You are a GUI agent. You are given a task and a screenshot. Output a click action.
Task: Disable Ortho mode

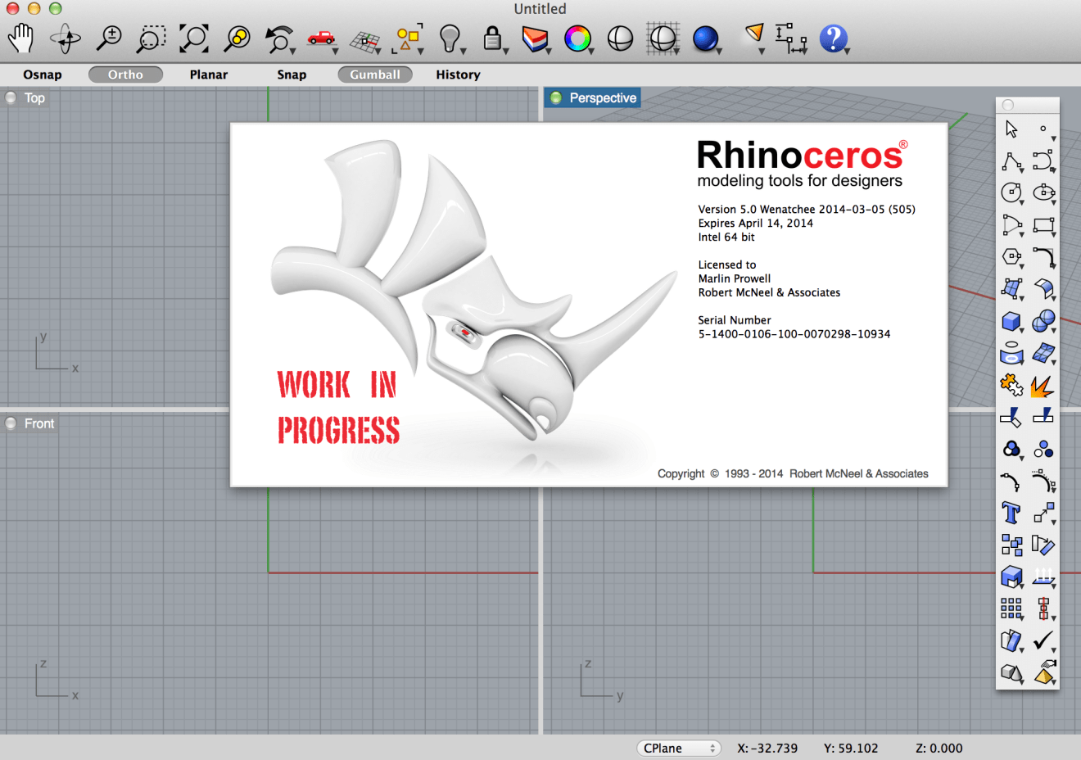point(125,75)
